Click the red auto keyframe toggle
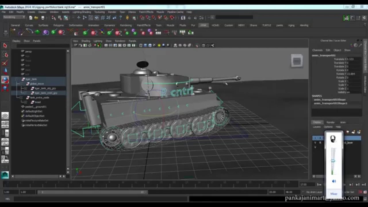 pyautogui.click(x=361, y=192)
